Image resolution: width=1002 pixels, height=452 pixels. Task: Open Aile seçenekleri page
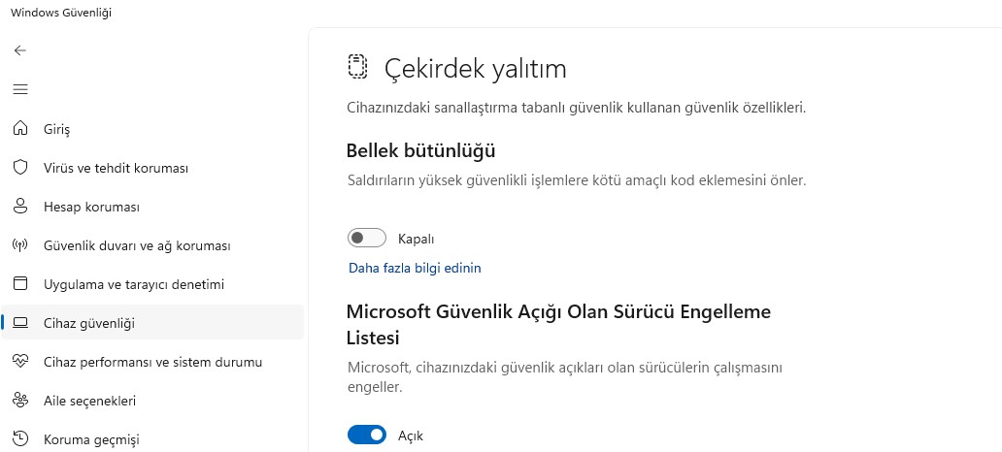point(90,401)
